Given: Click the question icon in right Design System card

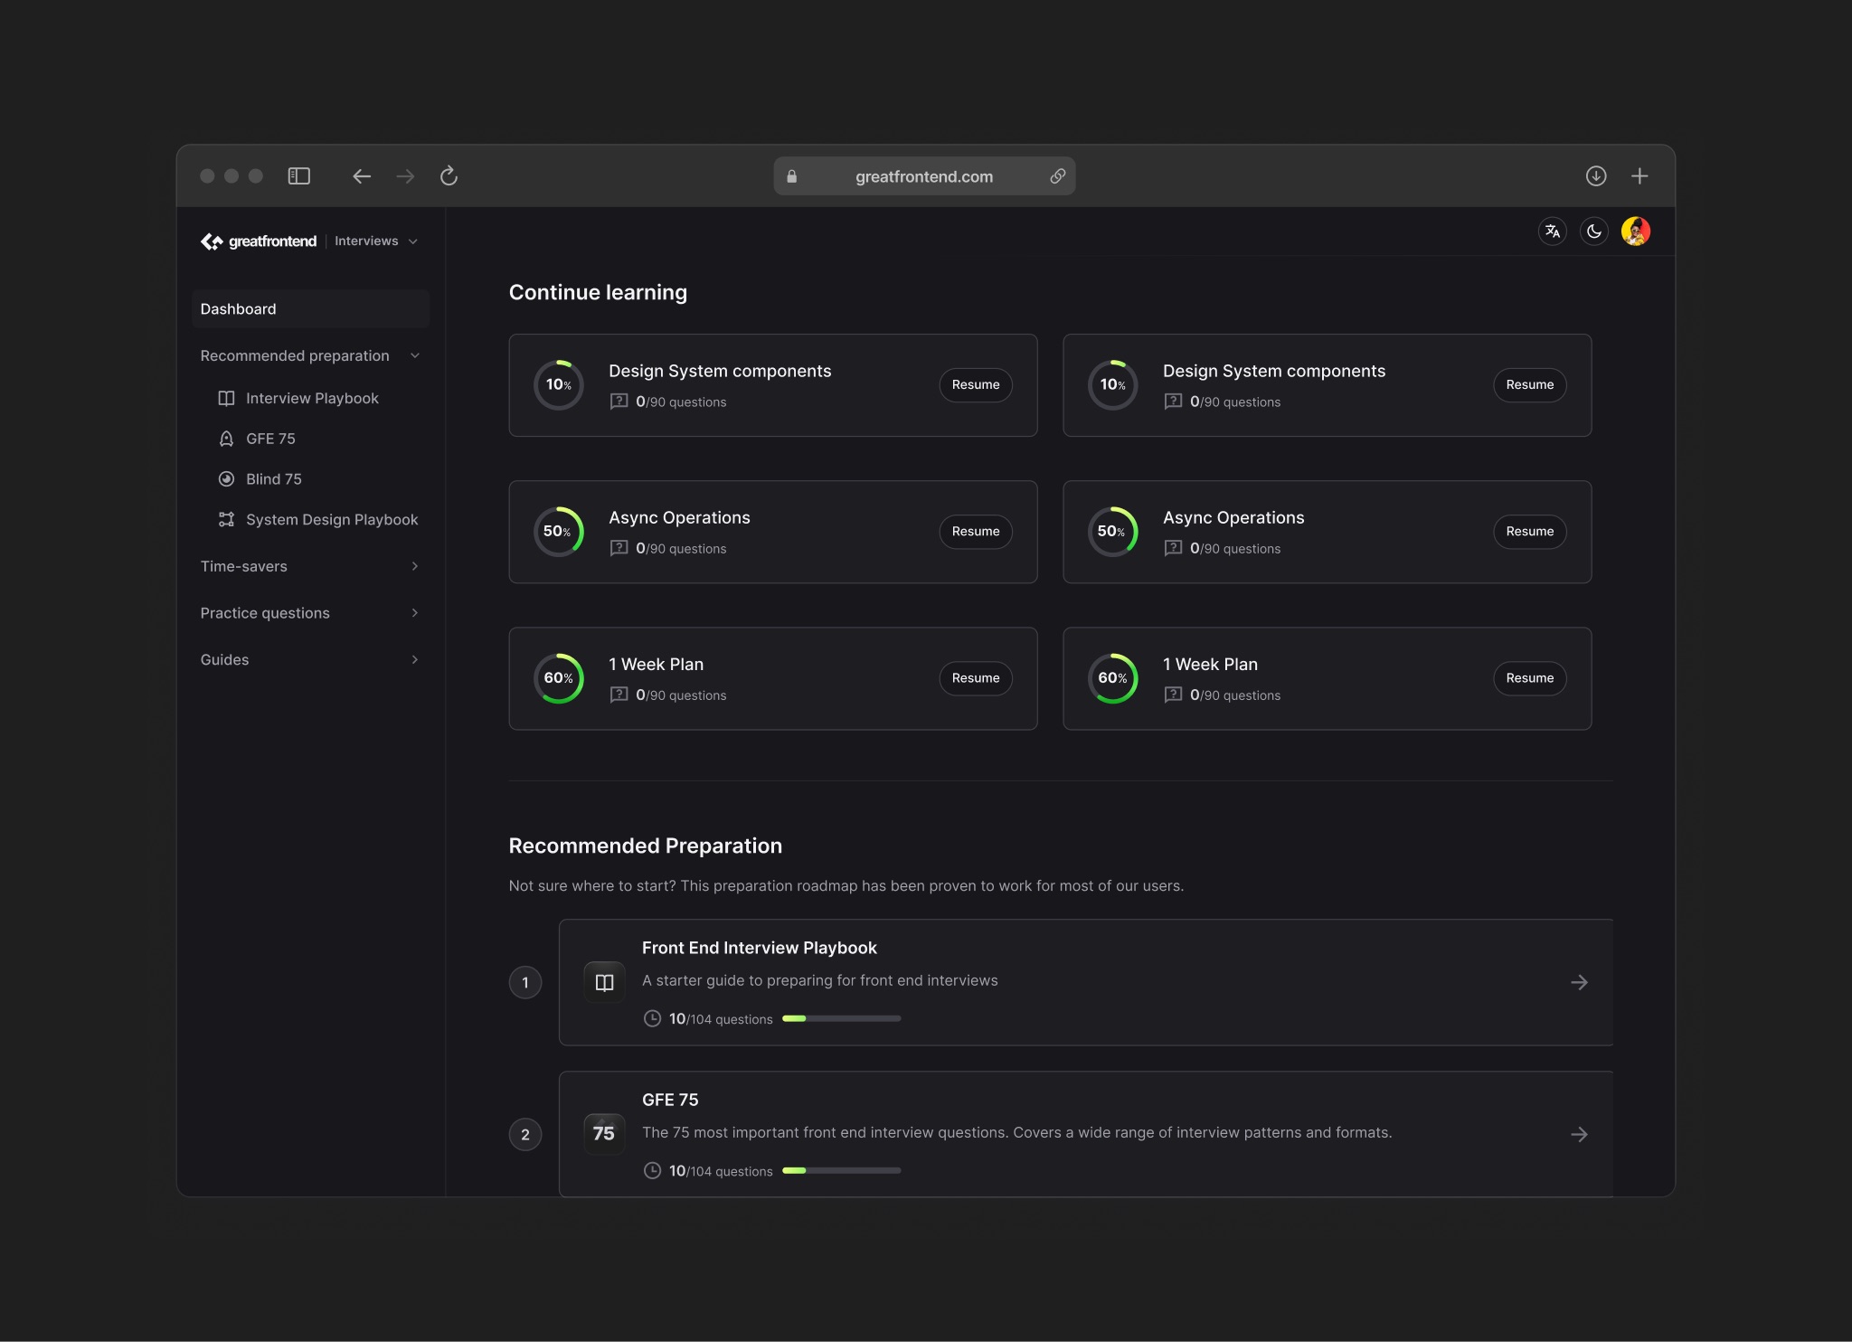Looking at the screenshot, I should click(1173, 402).
